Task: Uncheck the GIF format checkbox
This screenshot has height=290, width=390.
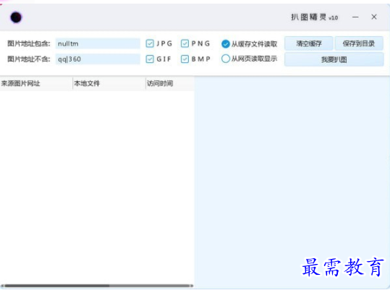Action: coord(150,59)
